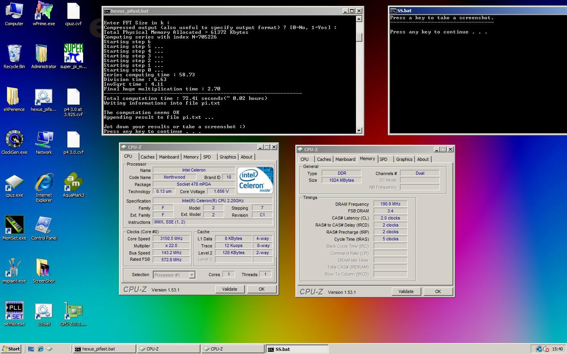Select the cpuz.cvf file icon
Image resolution: width=567 pixels, height=354 pixels.
click(x=73, y=14)
